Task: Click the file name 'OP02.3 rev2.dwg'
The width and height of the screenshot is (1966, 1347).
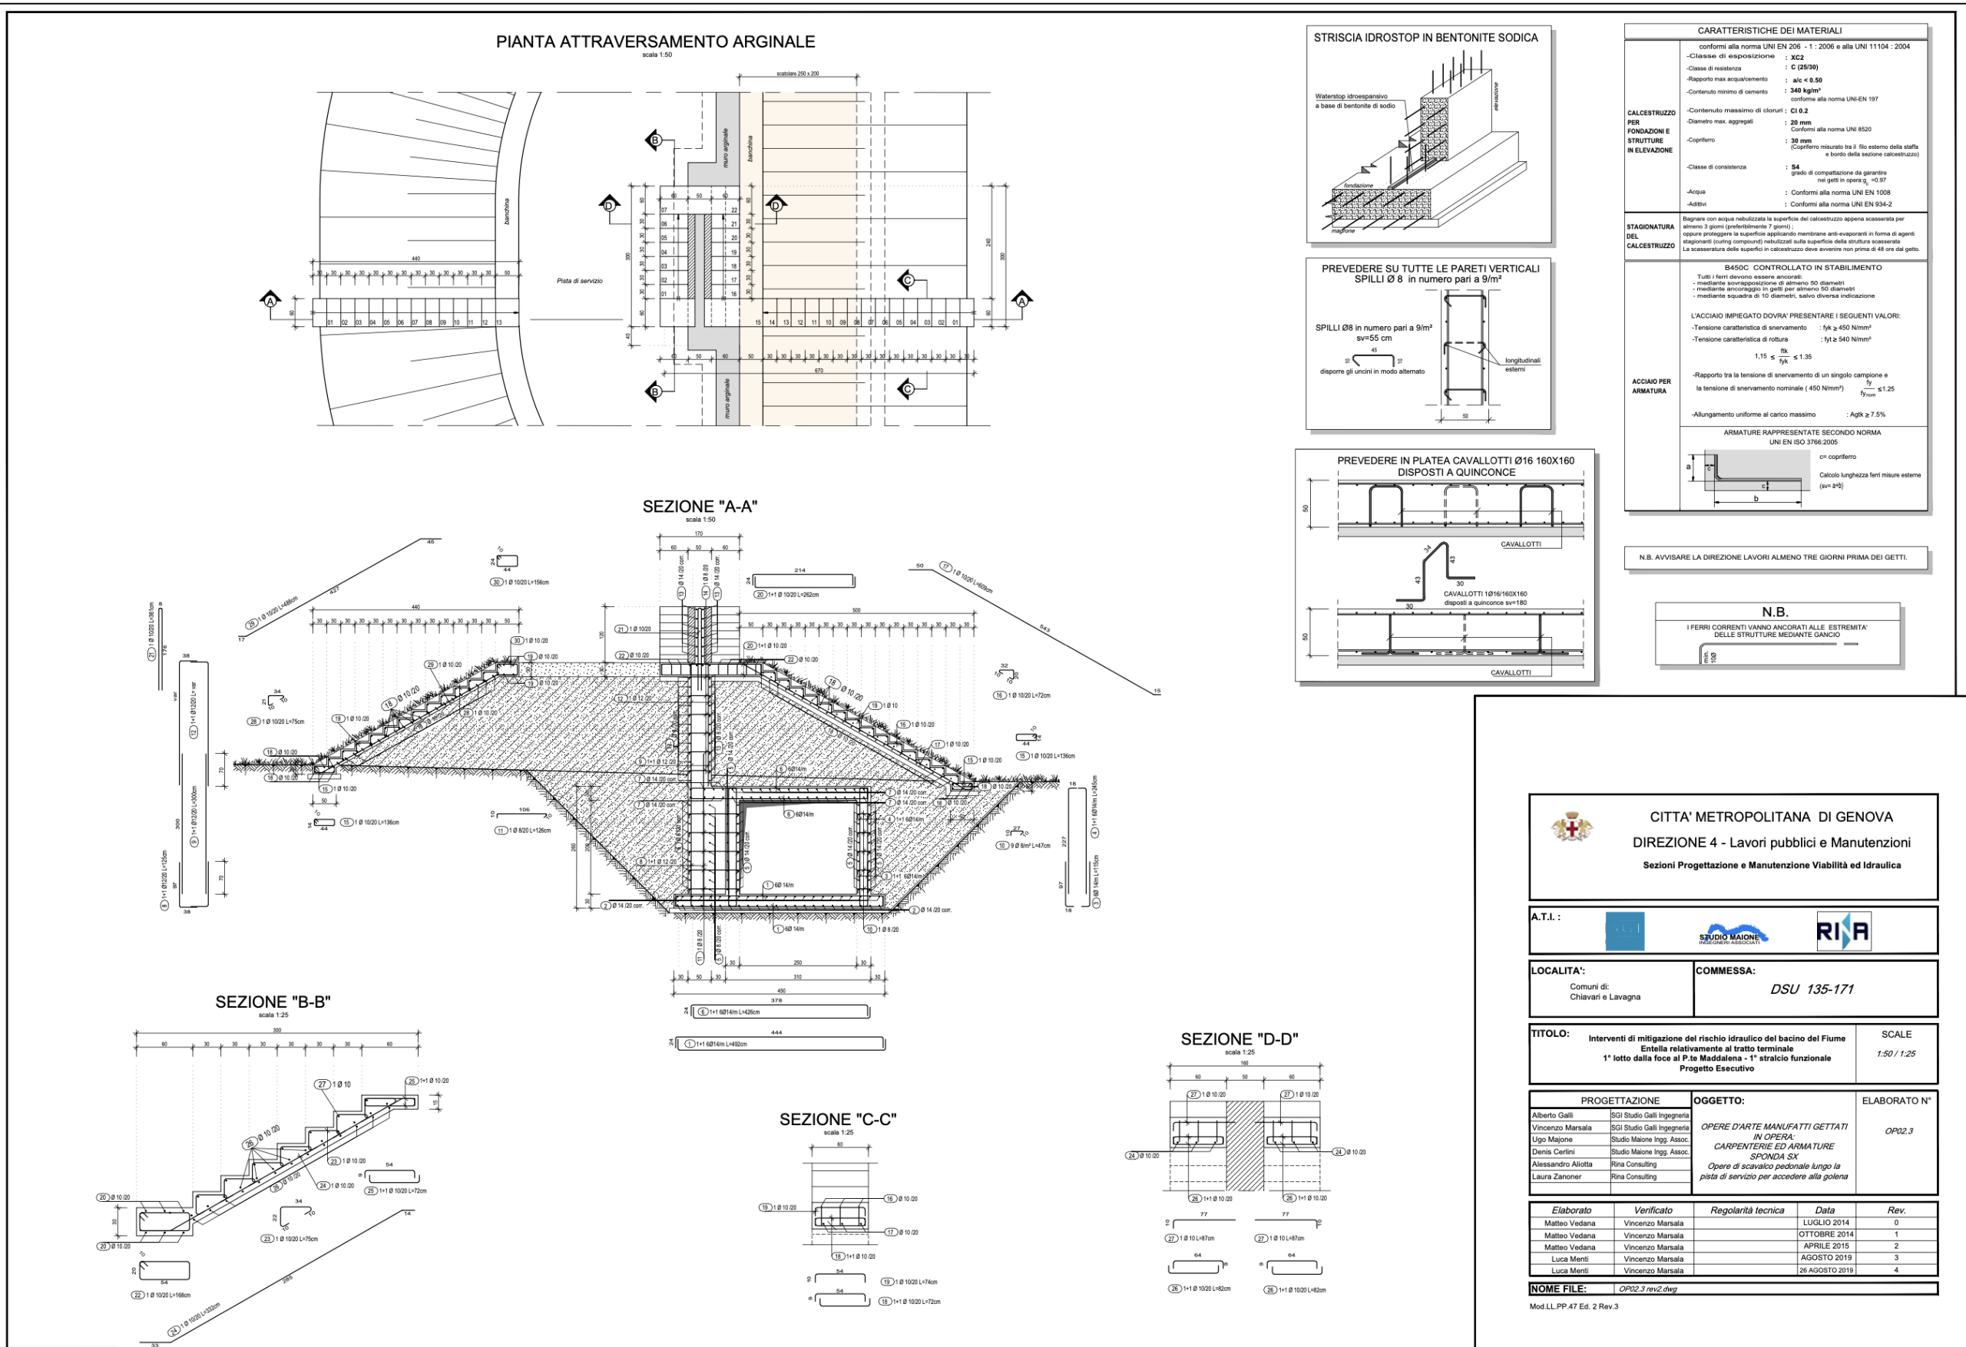Action: (x=1647, y=1289)
